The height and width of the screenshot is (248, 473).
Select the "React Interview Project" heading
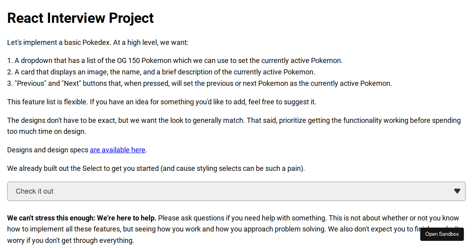(80, 18)
